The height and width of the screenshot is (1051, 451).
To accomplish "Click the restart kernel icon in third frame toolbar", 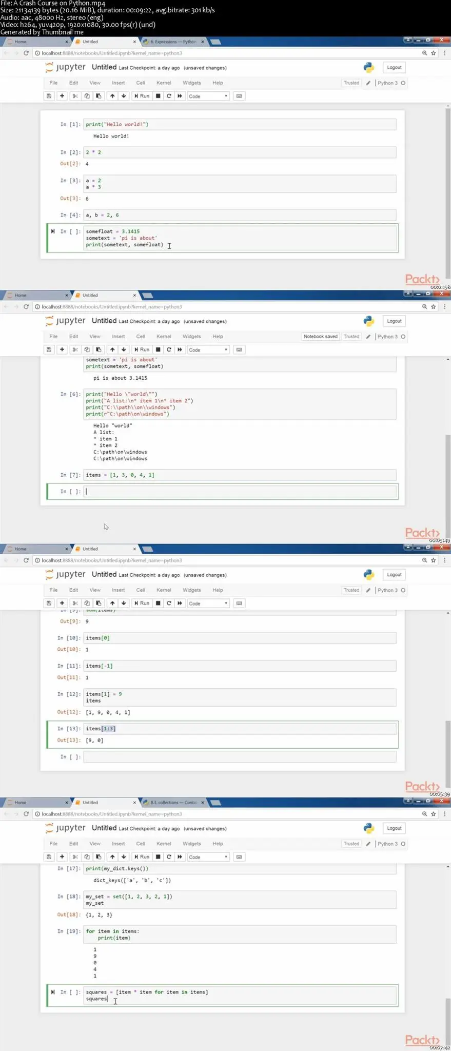I will pos(169,603).
